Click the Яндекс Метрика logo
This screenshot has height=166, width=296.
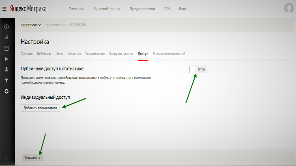[x=28, y=9]
